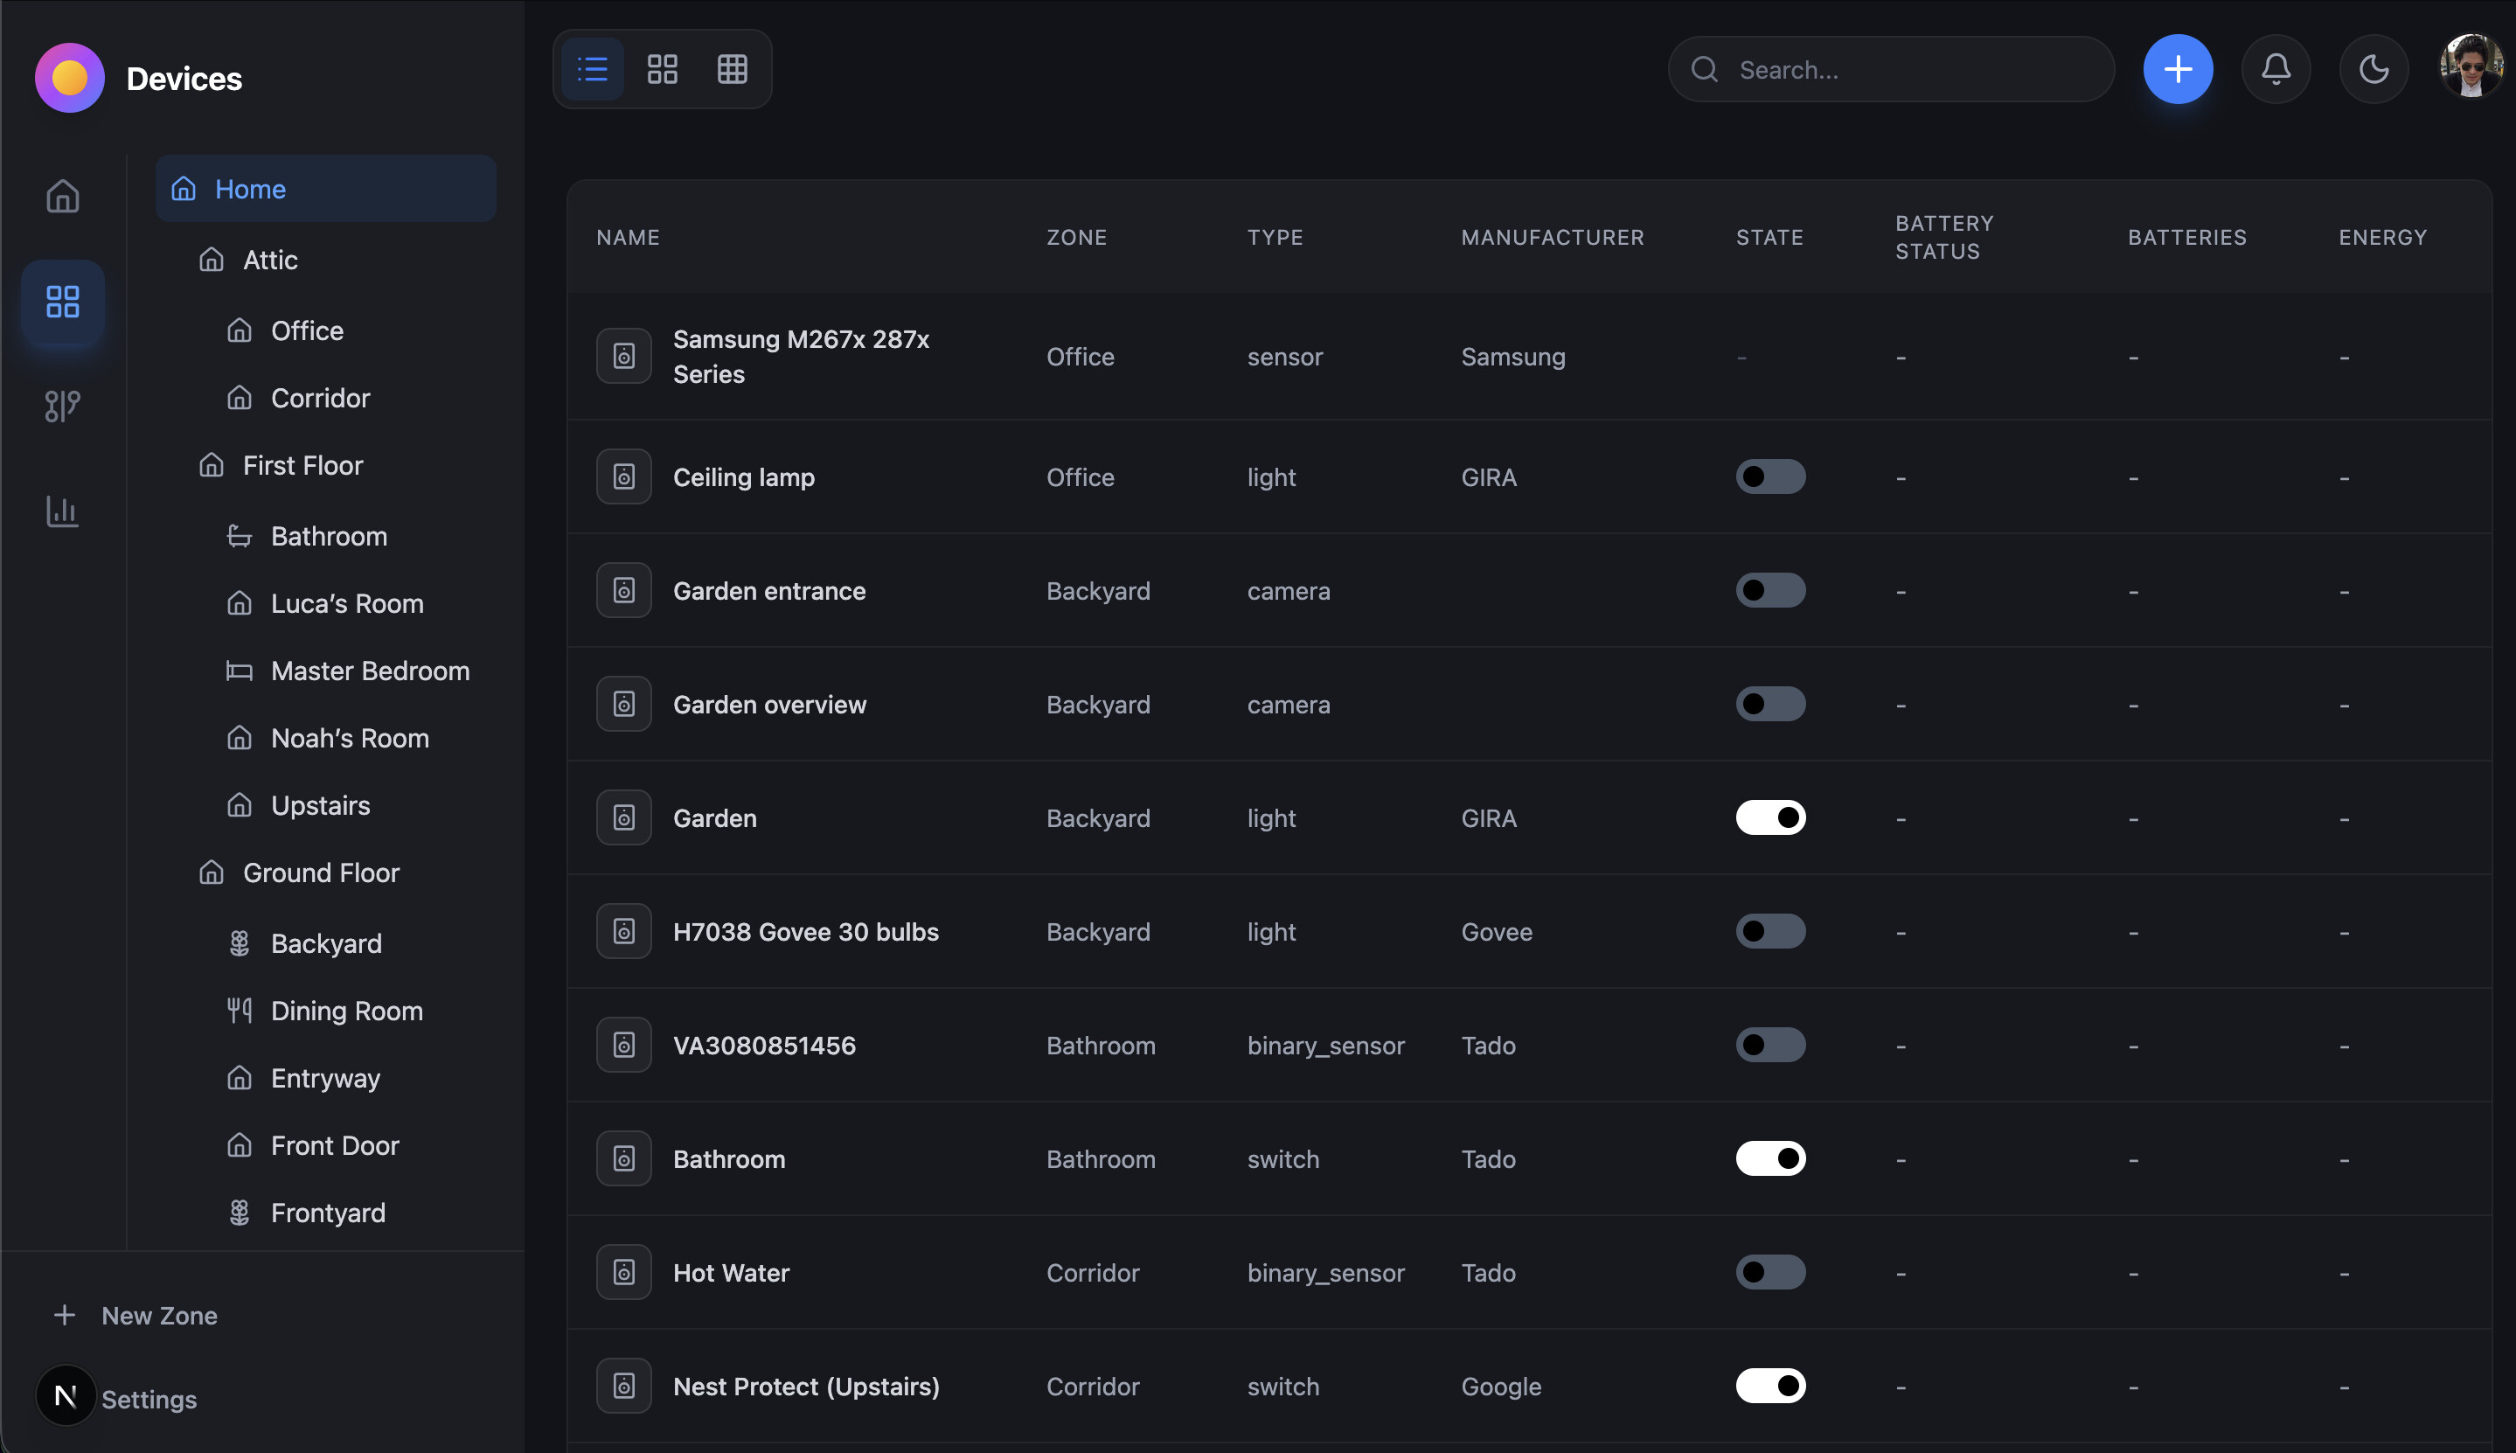2516x1453 pixels.
Task: Open analytics chart icon in sidebar
Action: [x=62, y=511]
